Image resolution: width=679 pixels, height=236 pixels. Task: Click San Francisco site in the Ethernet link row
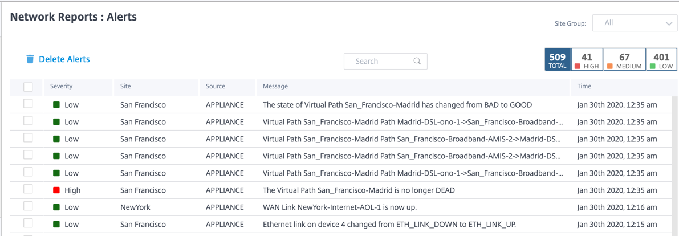(143, 224)
